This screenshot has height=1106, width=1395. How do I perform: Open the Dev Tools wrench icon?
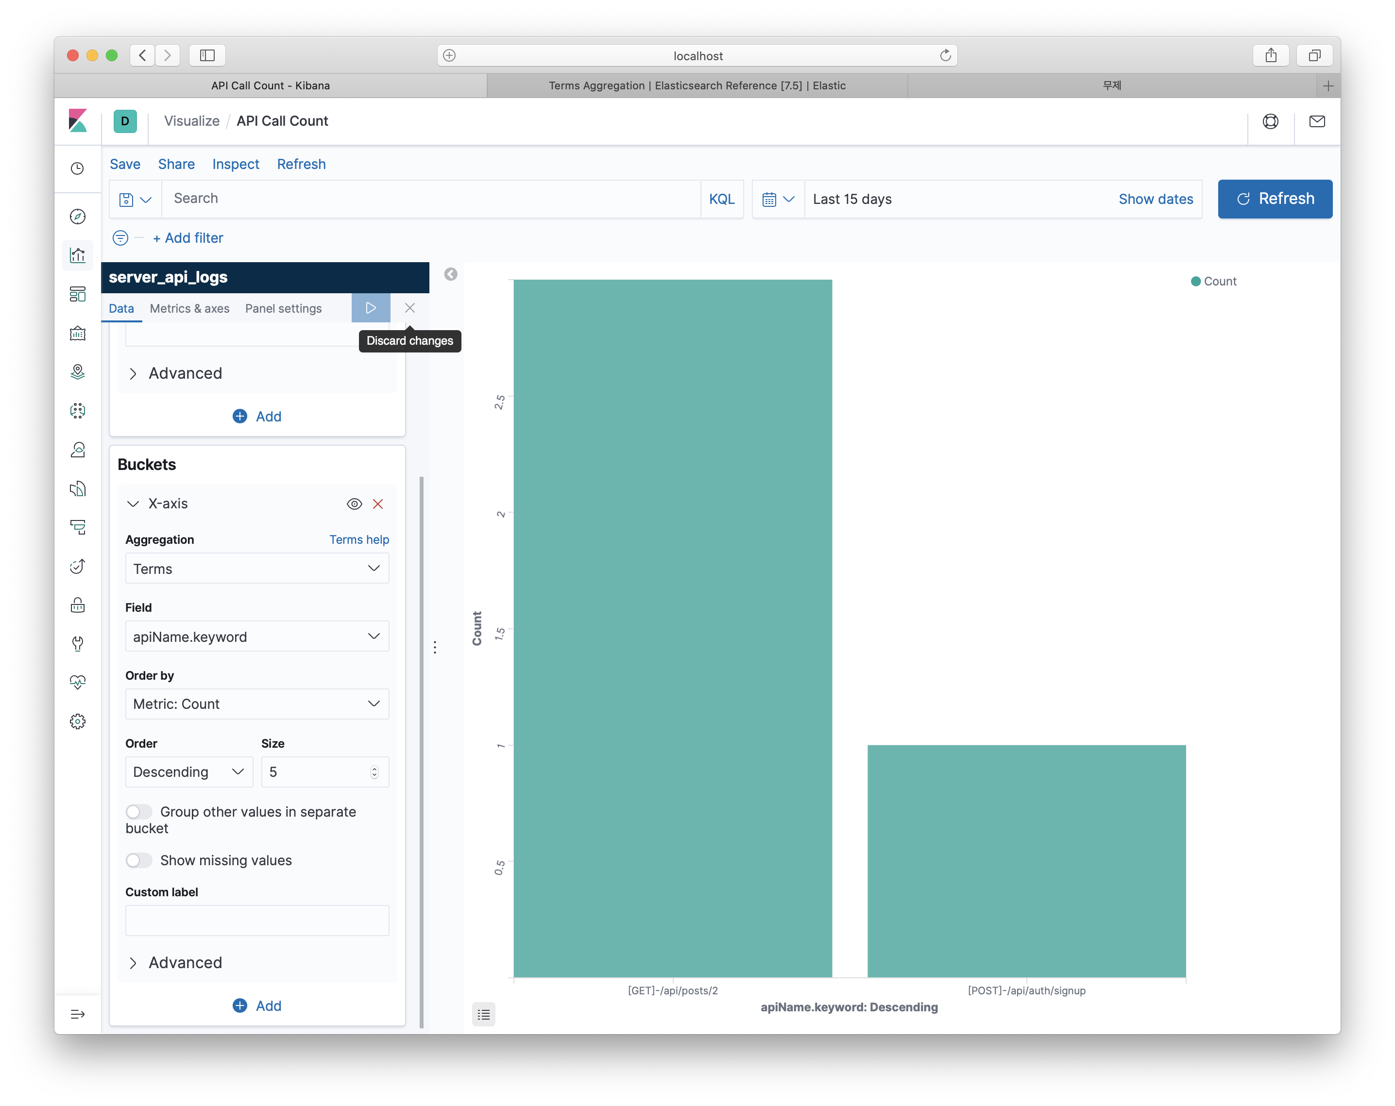[x=78, y=644]
